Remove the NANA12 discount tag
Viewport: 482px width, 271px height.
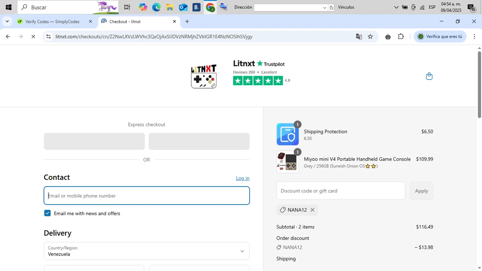pyautogui.click(x=312, y=210)
